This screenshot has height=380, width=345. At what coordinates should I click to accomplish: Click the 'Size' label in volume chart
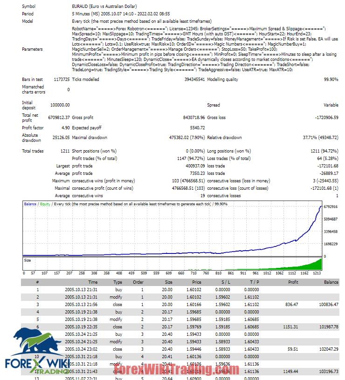coord(28,260)
